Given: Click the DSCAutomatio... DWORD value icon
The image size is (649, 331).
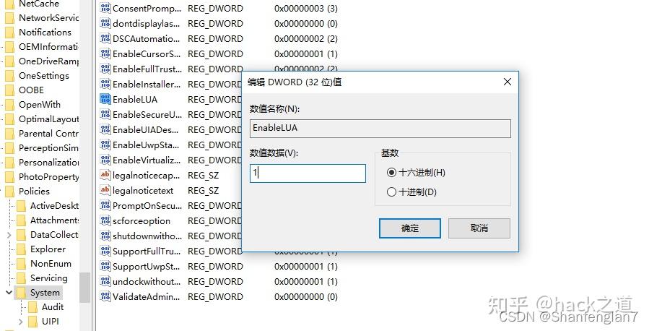Looking at the screenshot, I should pyautogui.click(x=105, y=38).
